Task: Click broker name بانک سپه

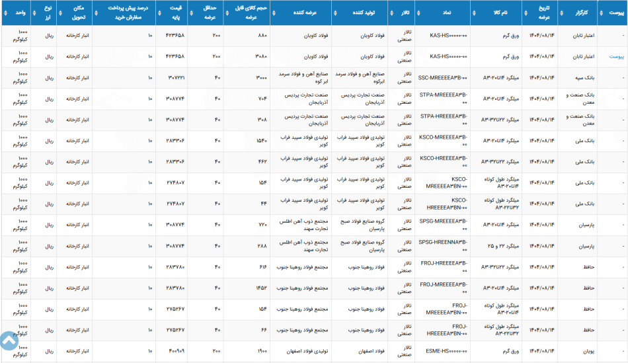Action: pos(585,78)
